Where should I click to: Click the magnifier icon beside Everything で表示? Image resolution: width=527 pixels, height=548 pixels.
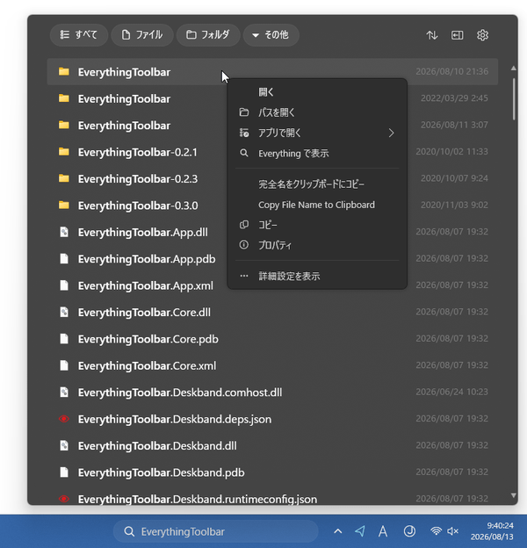click(x=244, y=153)
